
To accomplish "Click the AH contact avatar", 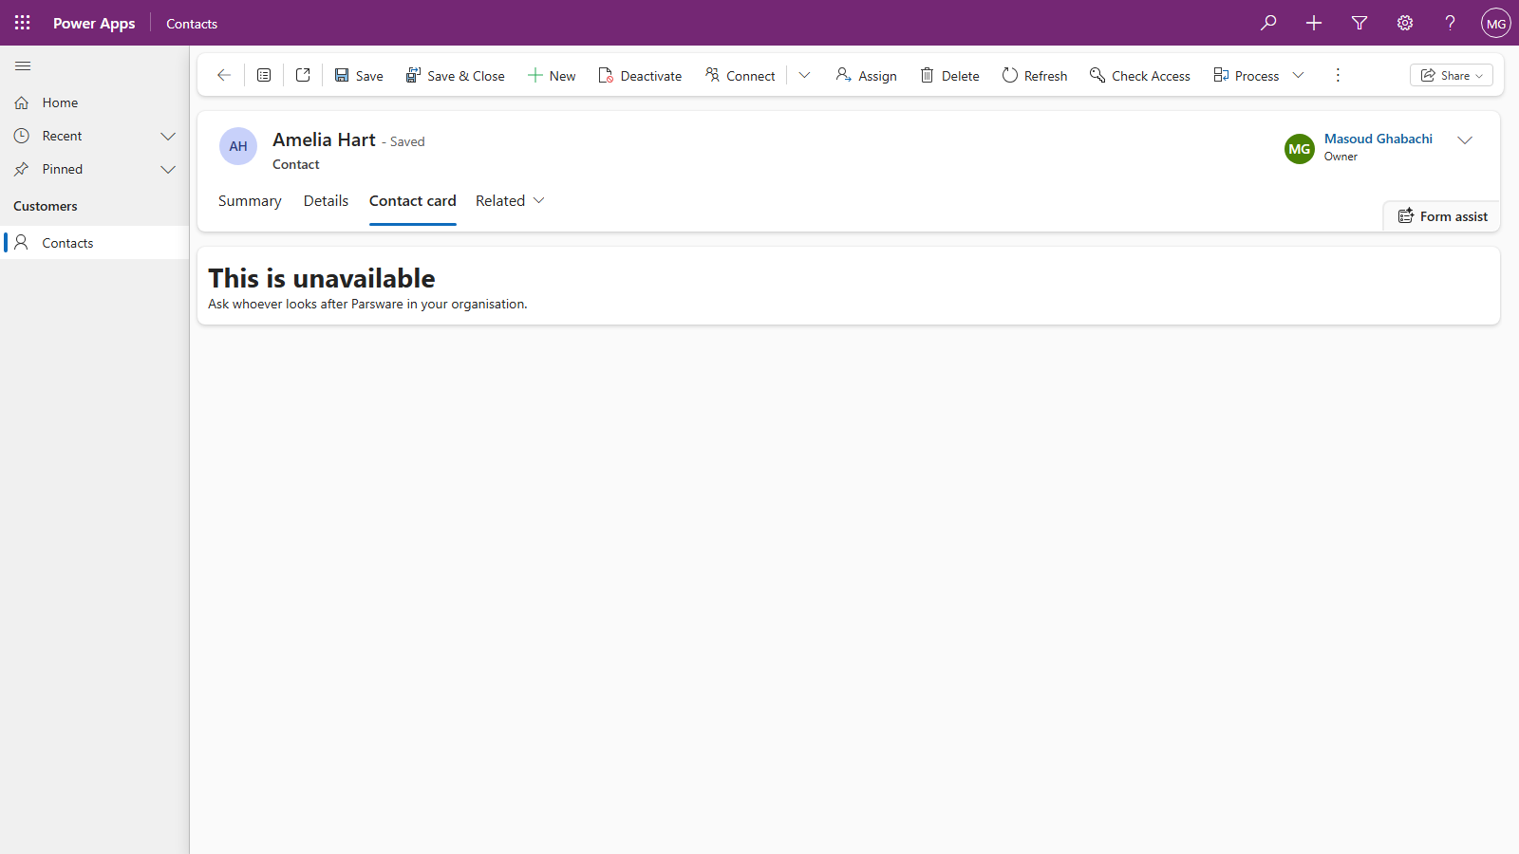I will tap(238, 146).
